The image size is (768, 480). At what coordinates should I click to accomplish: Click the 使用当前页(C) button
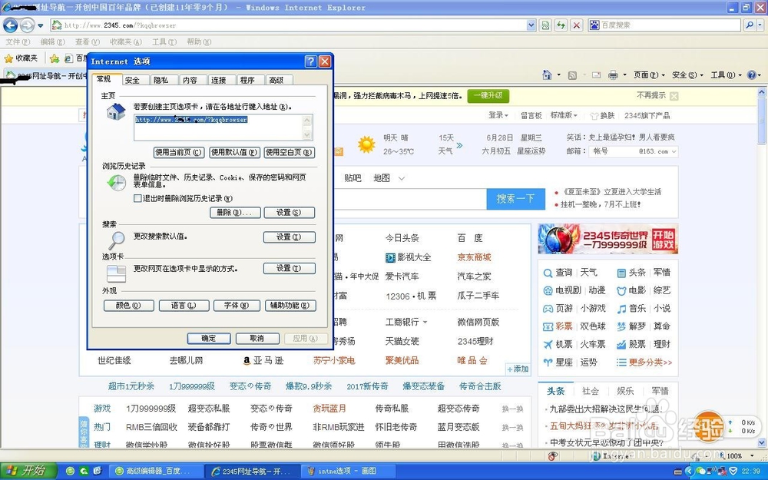(179, 152)
